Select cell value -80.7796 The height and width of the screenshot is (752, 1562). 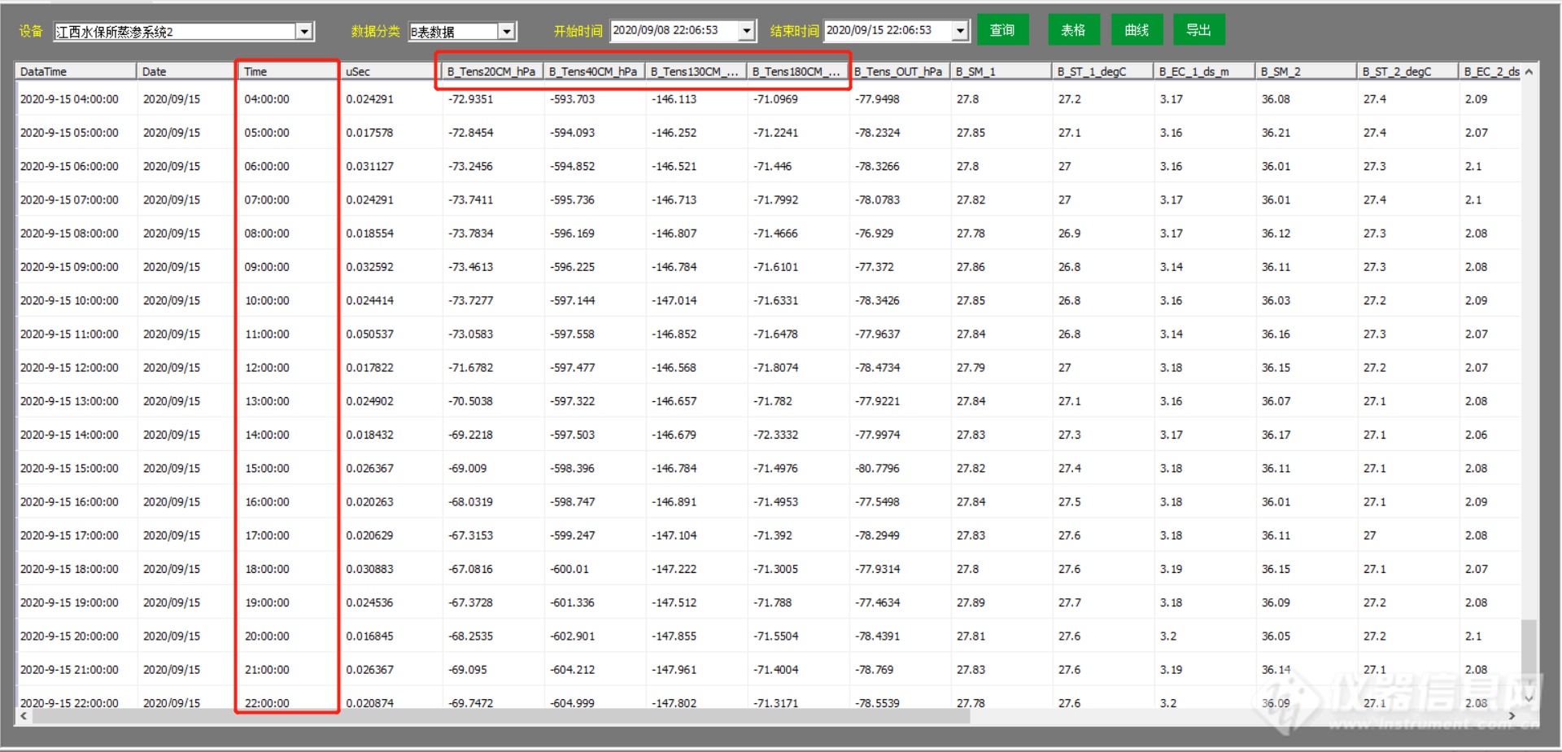[877, 469]
